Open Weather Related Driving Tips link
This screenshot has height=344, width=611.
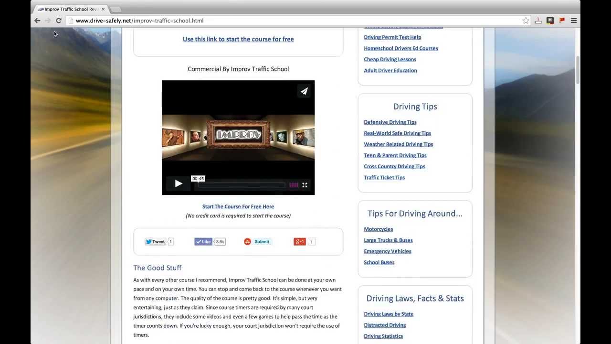399,144
